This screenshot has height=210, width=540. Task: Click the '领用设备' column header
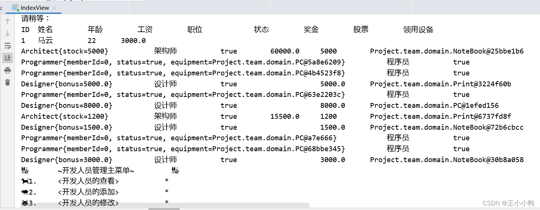click(x=418, y=29)
